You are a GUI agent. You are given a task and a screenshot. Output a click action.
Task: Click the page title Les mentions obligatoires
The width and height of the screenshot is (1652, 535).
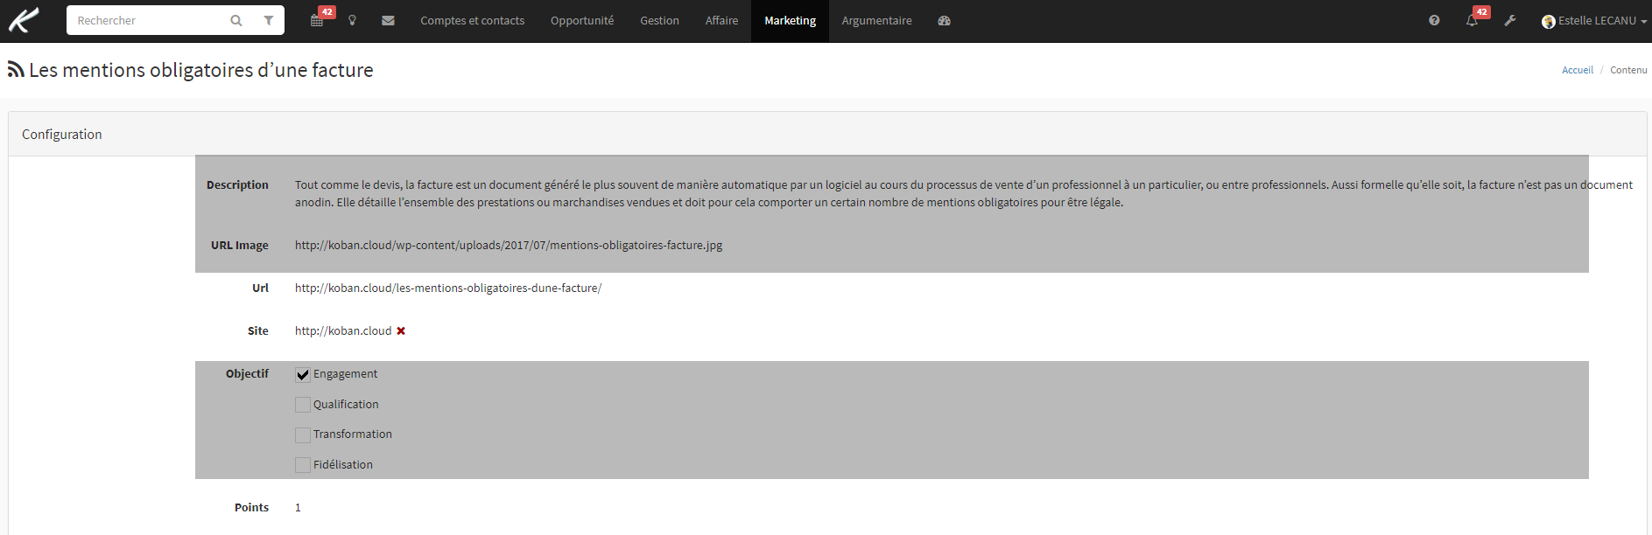(201, 70)
